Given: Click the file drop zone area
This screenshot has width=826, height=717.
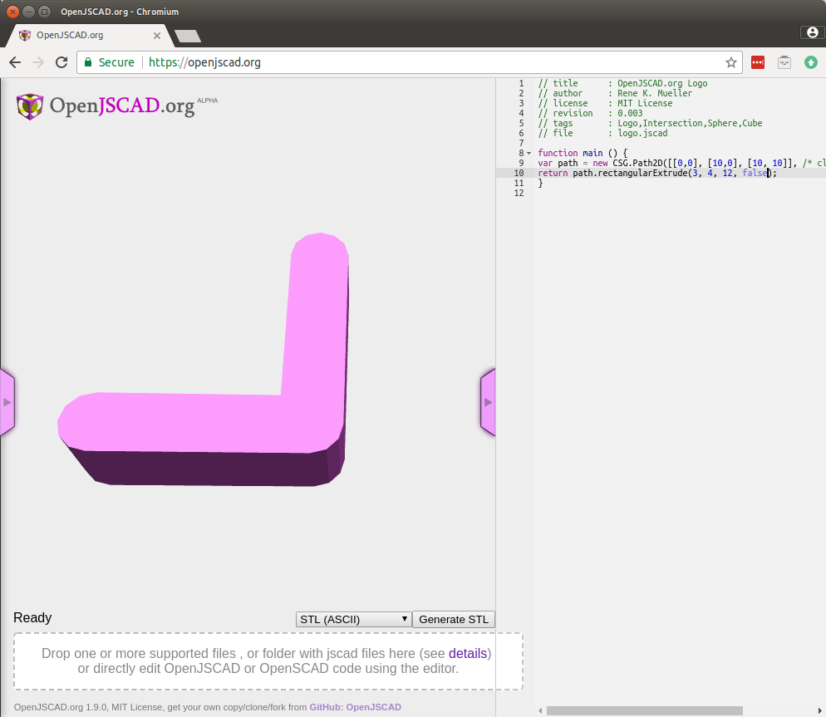Looking at the screenshot, I should pos(268,661).
